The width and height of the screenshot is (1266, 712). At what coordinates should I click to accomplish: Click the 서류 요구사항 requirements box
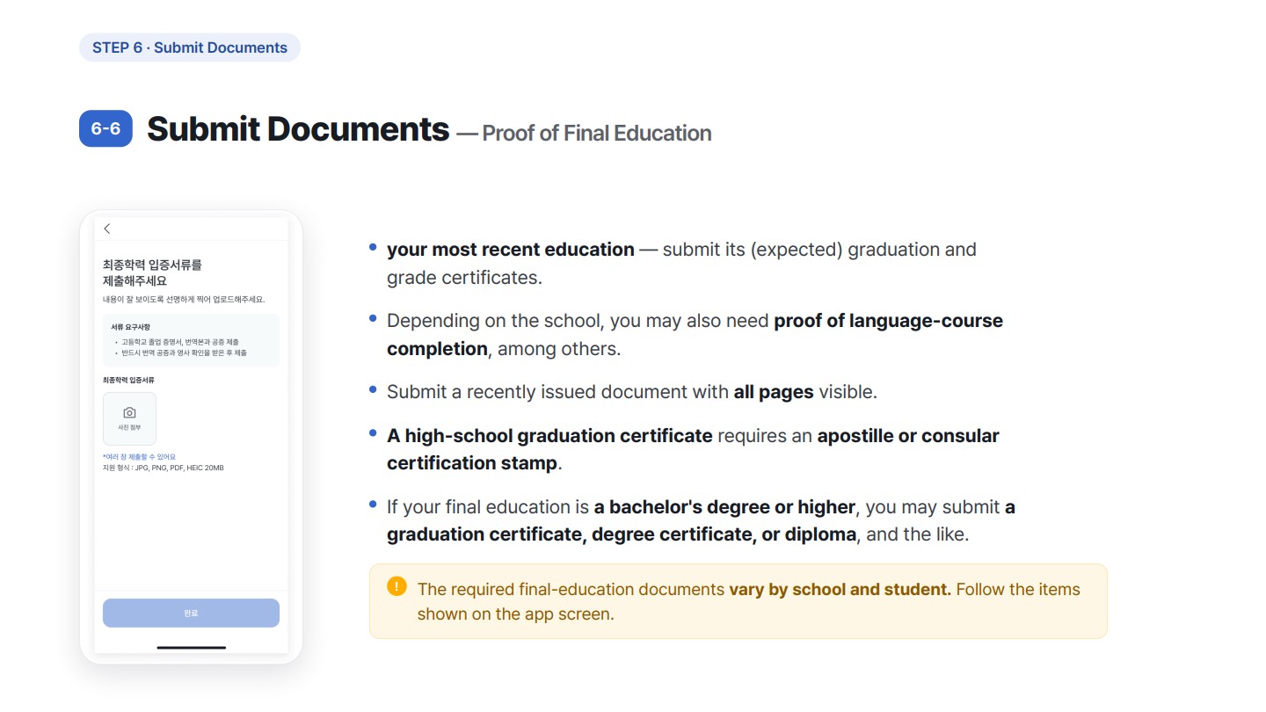point(191,340)
